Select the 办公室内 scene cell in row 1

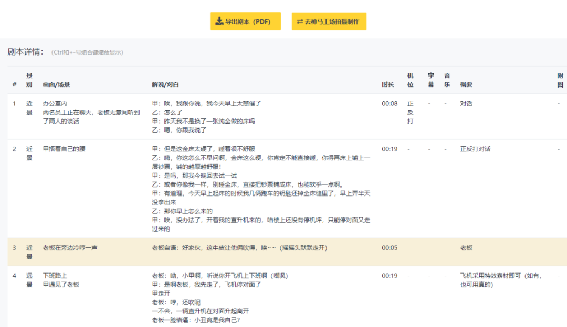tap(91, 112)
